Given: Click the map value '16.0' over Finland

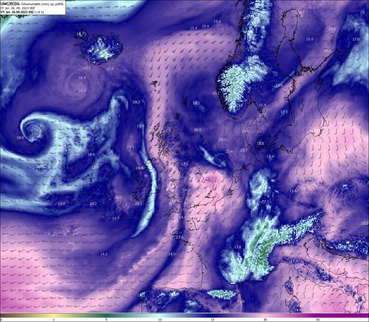Looking at the screenshot, I should click(310, 39).
